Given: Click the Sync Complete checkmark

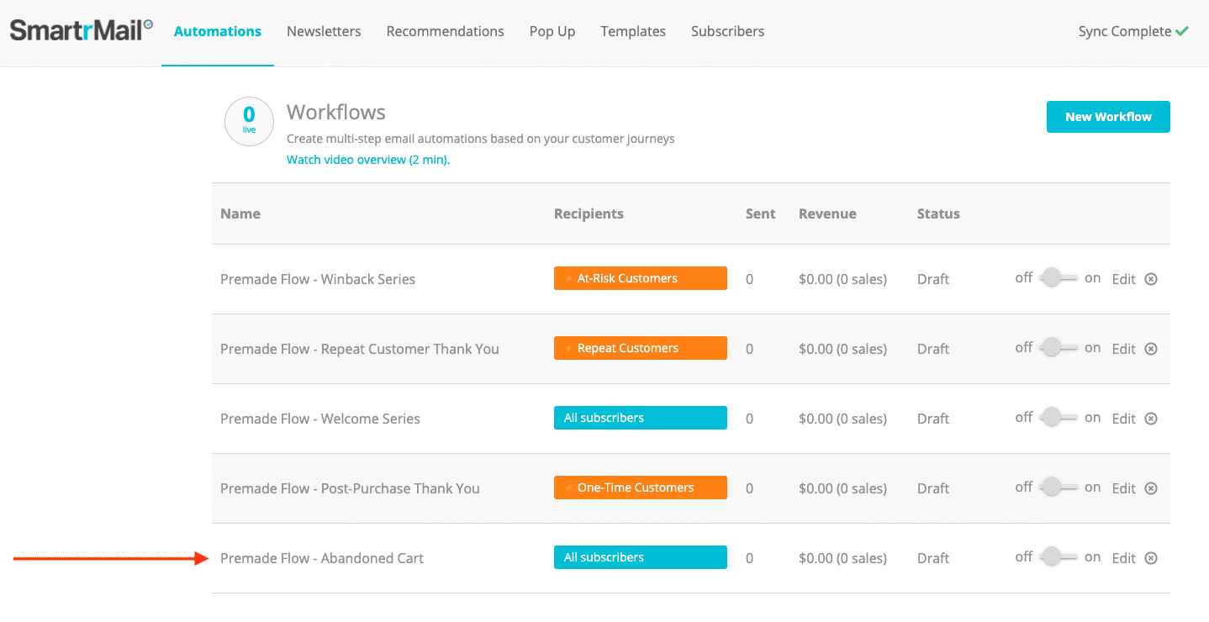Looking at the screenshot, I should (1182, 31).
